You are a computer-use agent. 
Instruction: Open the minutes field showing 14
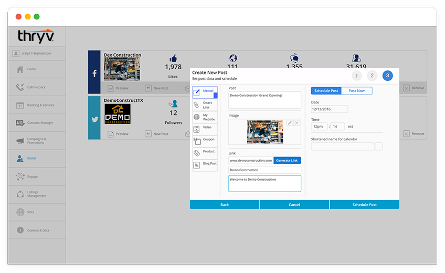[338, 127]
